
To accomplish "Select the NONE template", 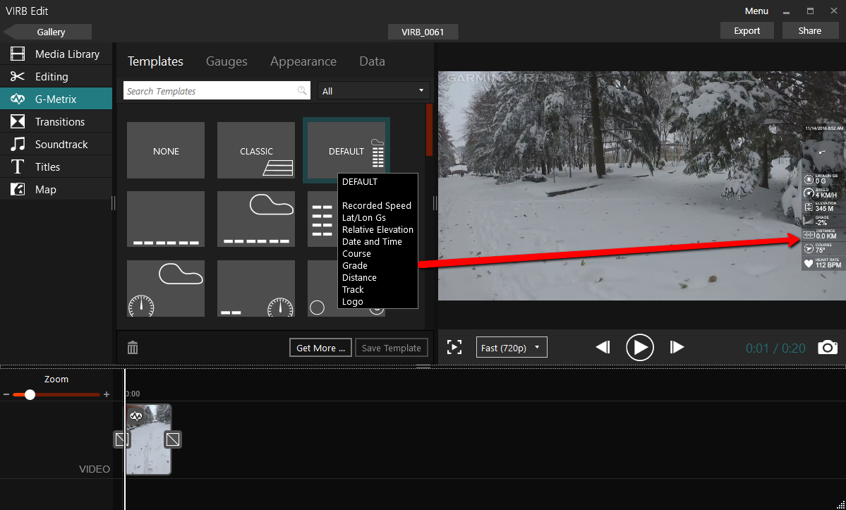I will click(x=166, y=150).
